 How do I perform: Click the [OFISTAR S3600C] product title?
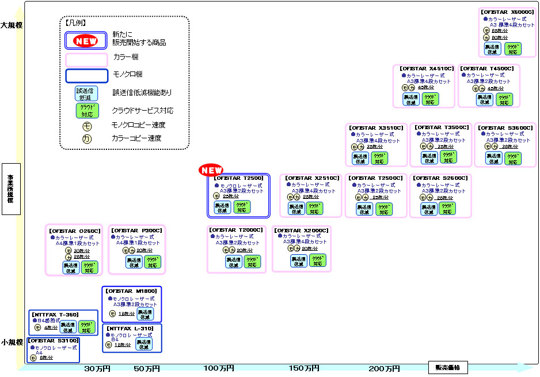point(505,128)
